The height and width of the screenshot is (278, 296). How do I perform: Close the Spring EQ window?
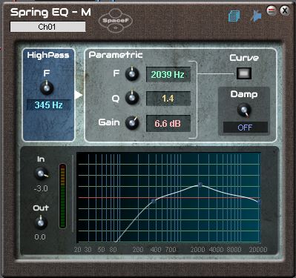pyautogui.click(x=285, y=10)
